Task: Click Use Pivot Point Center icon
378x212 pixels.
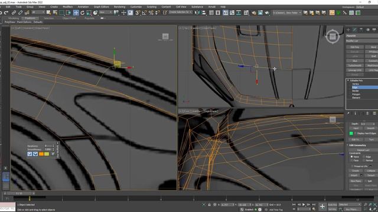Action: (116, 12)
